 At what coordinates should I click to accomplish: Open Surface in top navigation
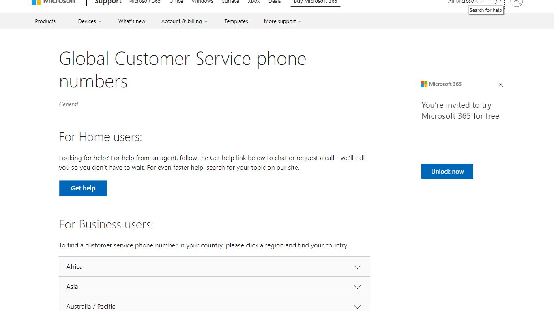[x=230, y=2]
